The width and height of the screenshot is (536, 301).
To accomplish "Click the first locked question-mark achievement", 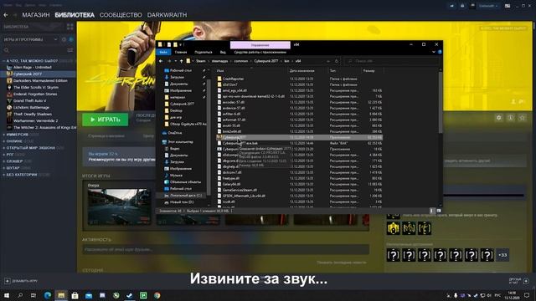I will pyautogui.click(x=393, y=255).
